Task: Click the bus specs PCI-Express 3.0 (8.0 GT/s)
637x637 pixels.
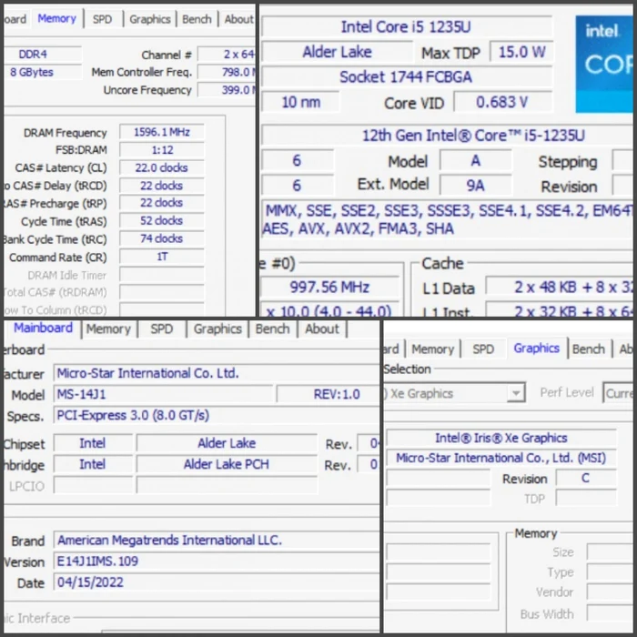Action: [216, 415]
